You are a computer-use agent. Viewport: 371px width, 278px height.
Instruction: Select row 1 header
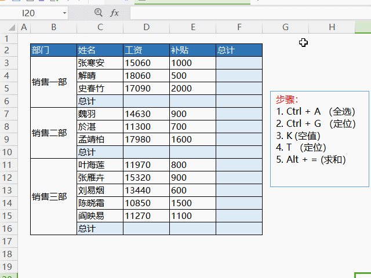tap(9, 38)
